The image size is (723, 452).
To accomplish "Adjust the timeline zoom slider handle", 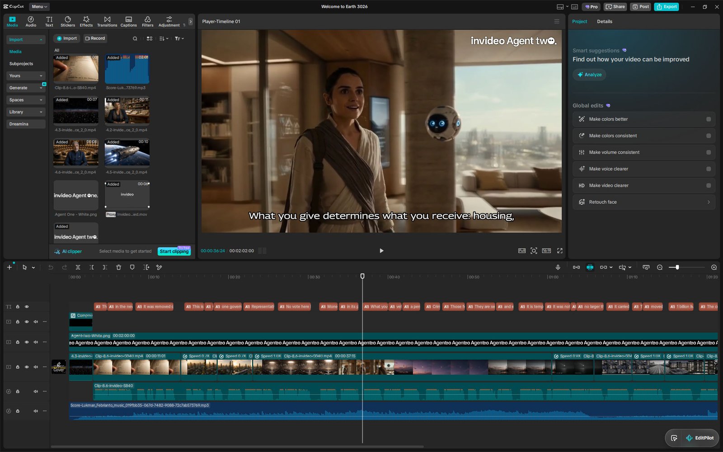I will click(x=677, y=267).
